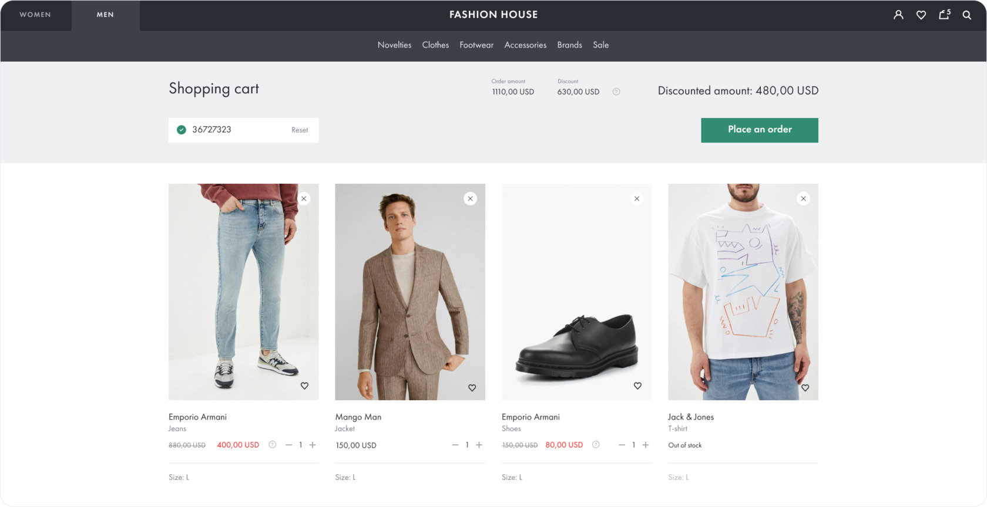Click Size: L under Mango Man Jacket
The height and width of the screenshot is (507, 987).
(x=345, y=478)
